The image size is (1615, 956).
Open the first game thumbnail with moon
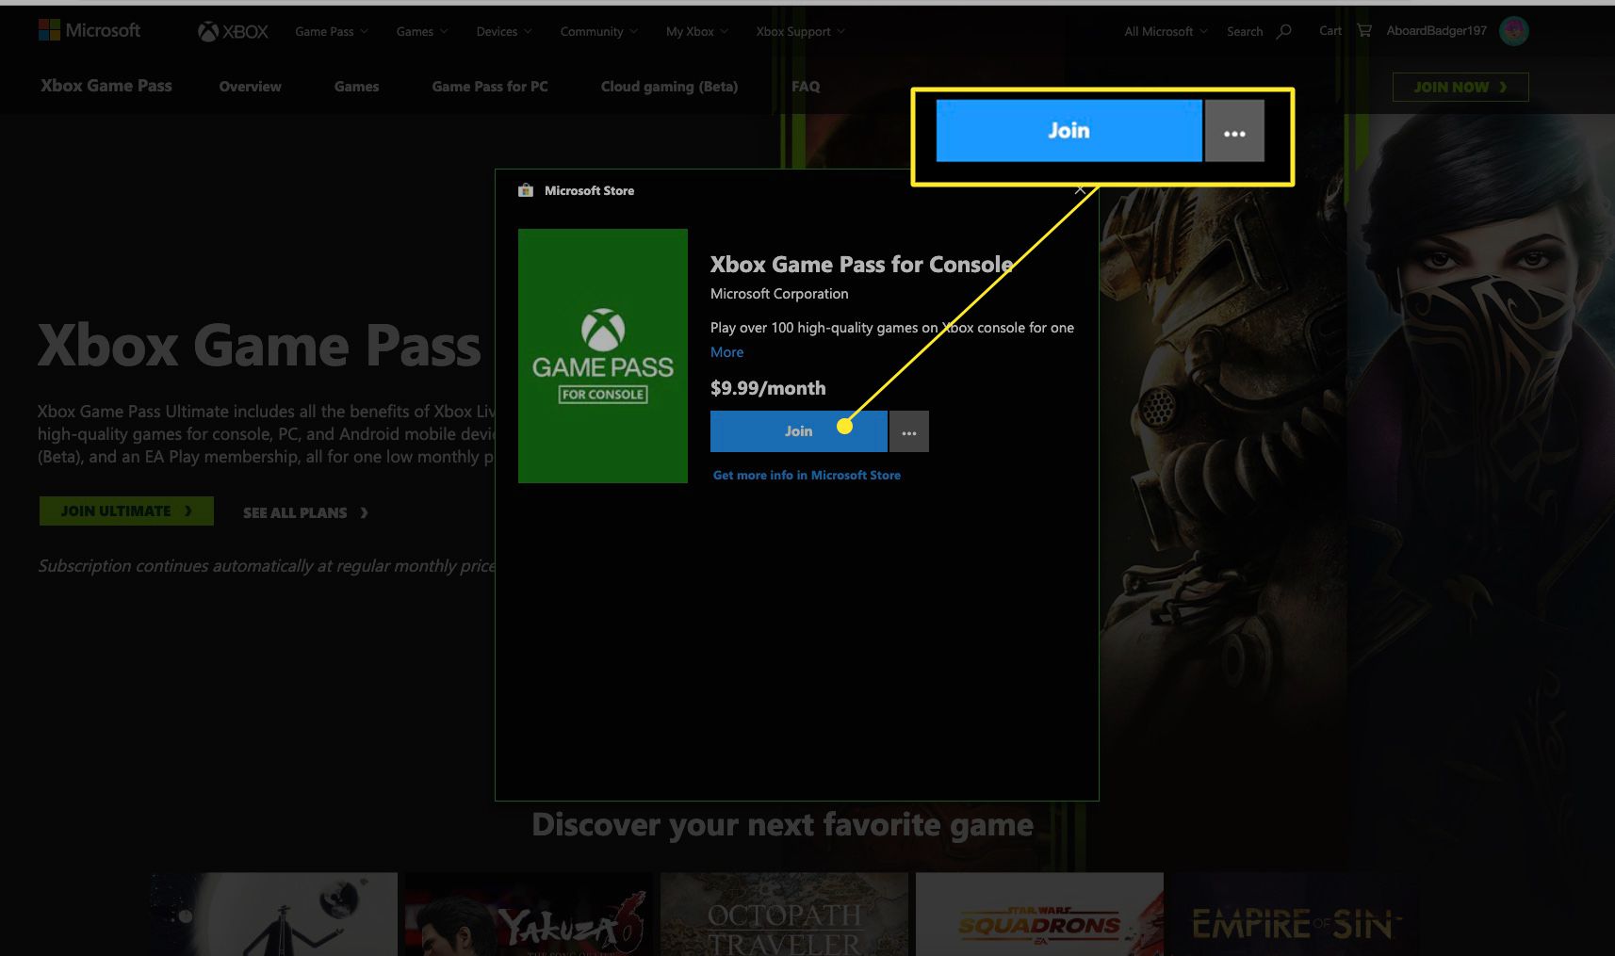[x=273, y=914]
